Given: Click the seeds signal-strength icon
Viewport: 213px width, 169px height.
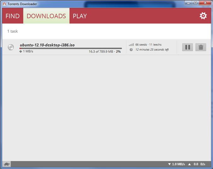Looking at the screenshot, I should [x=131, y=45].
